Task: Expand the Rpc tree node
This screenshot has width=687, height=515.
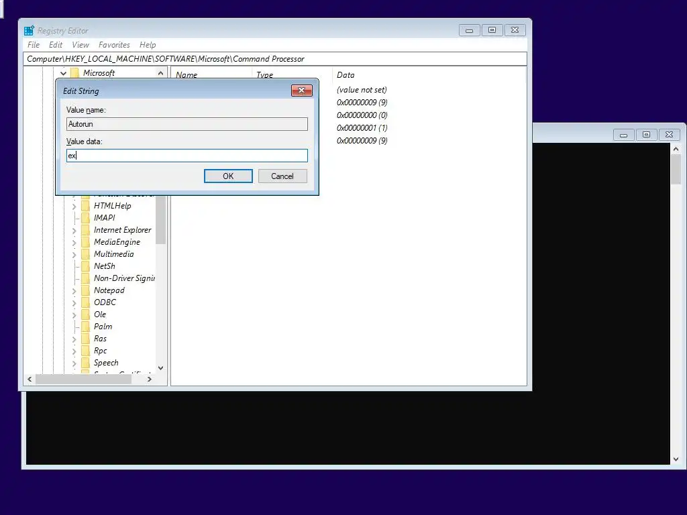Action: tap(74, 351)
